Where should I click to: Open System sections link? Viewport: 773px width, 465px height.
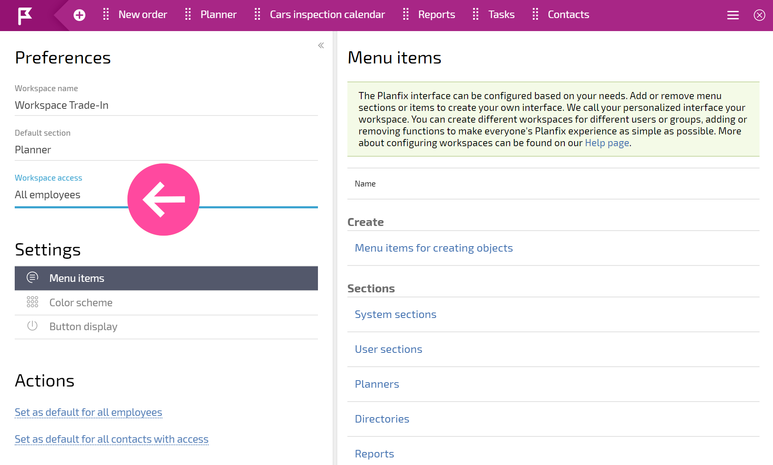tap(395, 314)
